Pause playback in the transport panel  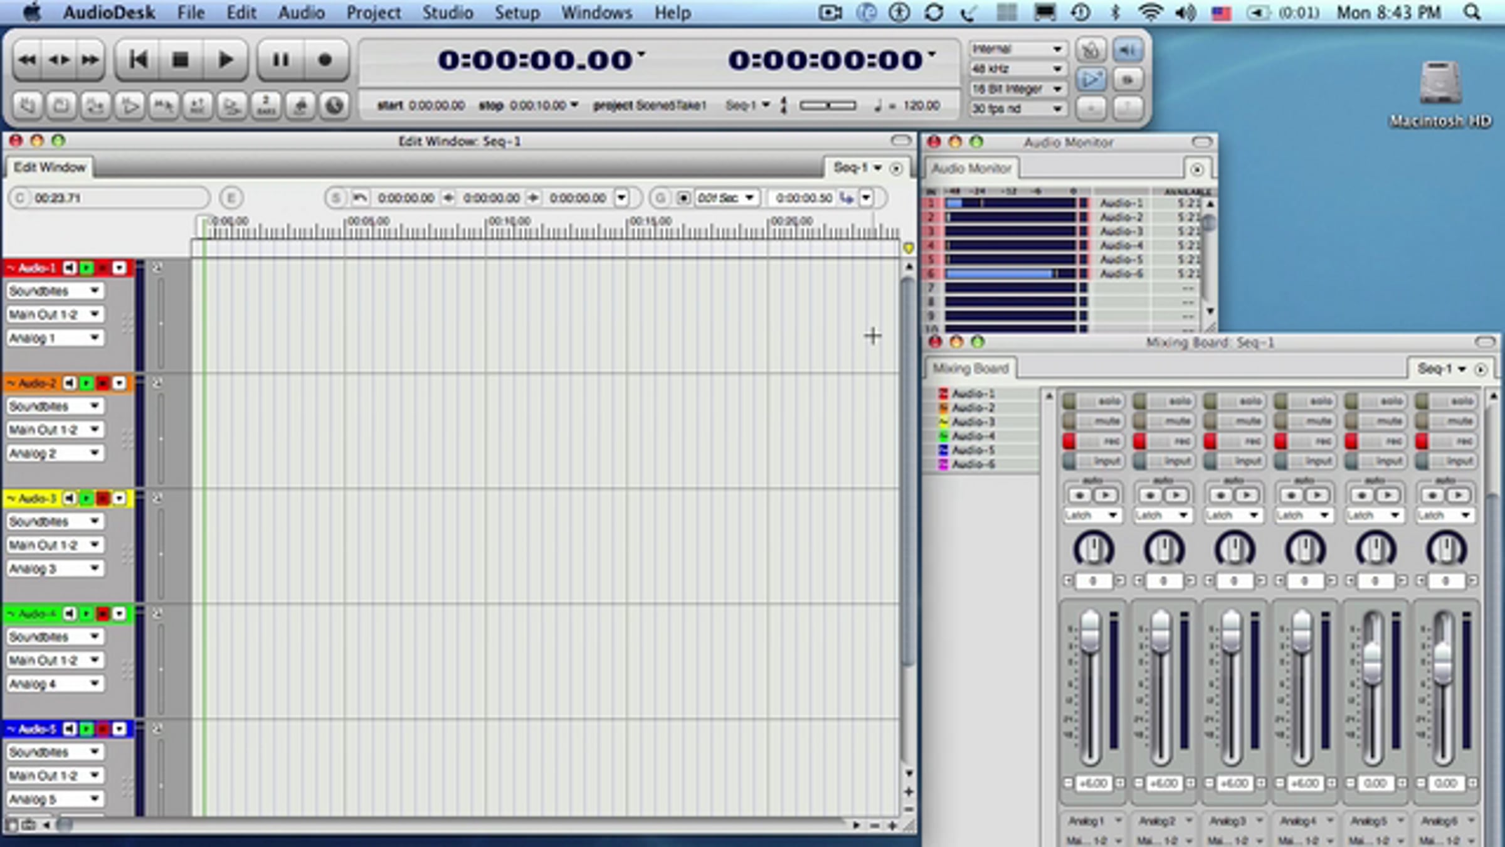(280, 60)
